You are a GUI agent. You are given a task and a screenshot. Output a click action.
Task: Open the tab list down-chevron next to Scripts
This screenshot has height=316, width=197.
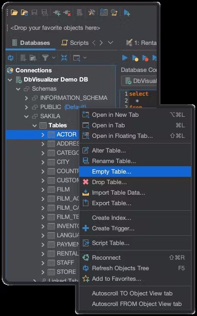pos(110,43)
